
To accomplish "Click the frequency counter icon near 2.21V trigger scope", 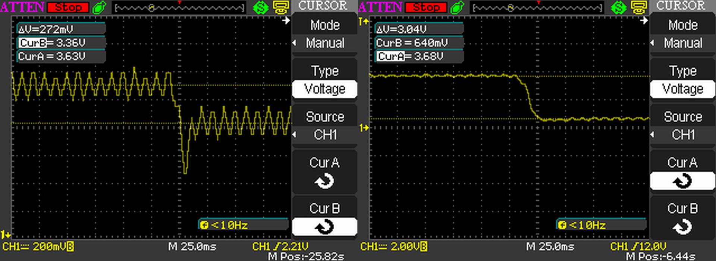I will [204, 225].
